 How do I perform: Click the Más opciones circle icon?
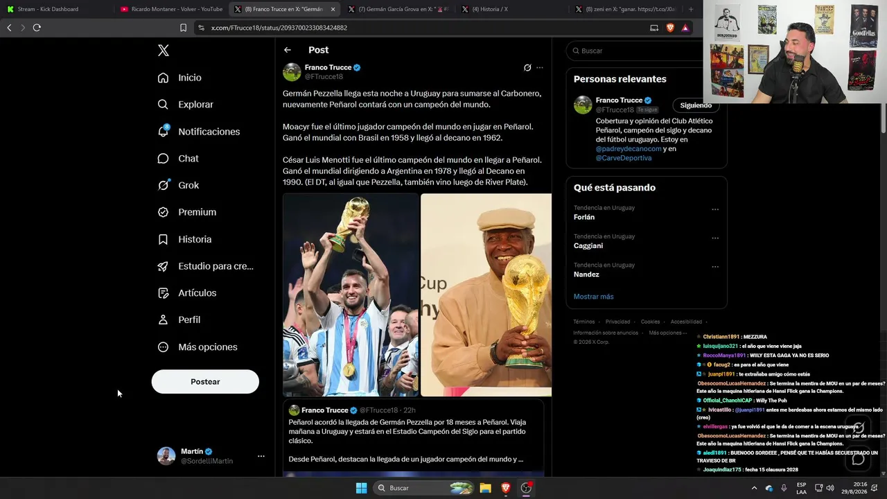[163, 347]
